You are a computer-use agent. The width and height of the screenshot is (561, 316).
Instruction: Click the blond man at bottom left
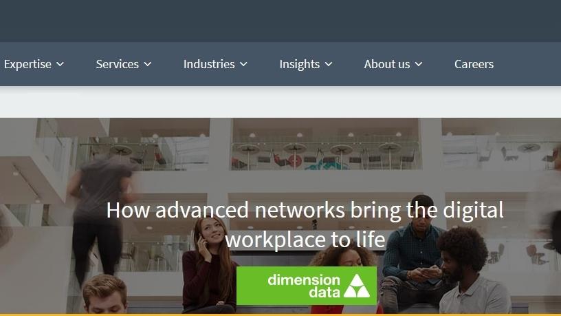(x=104, y=295)
